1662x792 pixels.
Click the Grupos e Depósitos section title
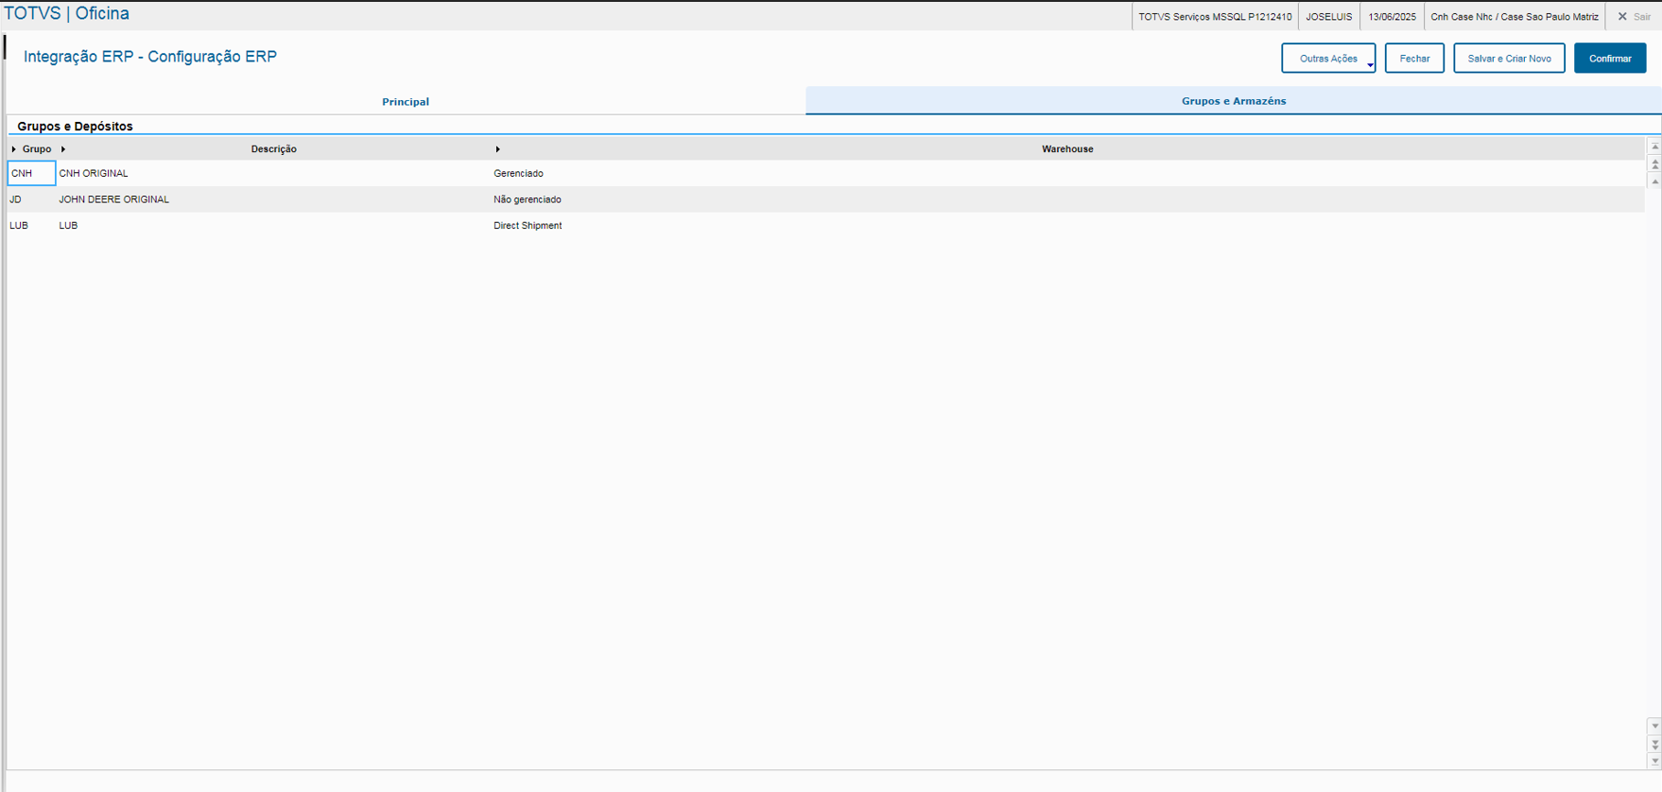tap(75, 126)
